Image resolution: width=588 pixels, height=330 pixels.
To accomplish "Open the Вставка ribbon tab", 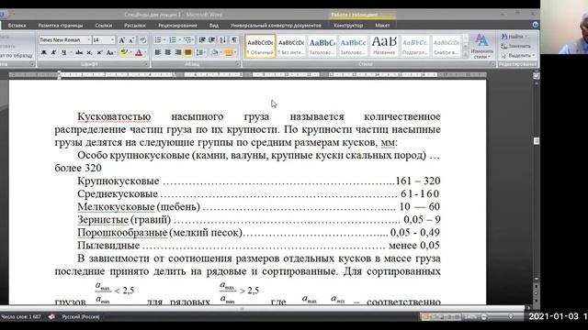I will pyautogui.click(x=17, y=26).
